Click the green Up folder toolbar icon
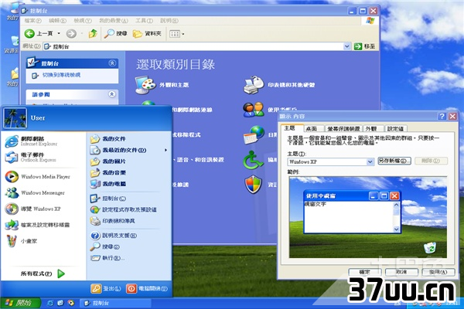Viewport: 464px width, 309px height. [93, 33]
